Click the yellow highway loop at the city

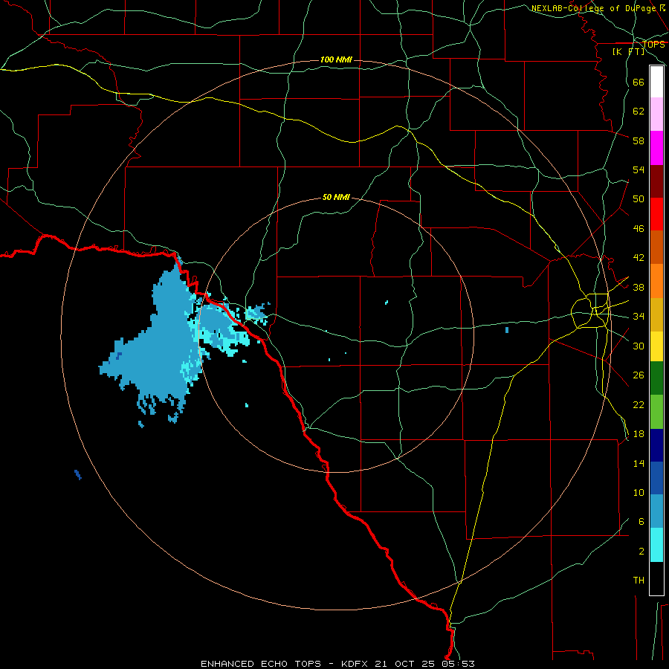(590, 311)
